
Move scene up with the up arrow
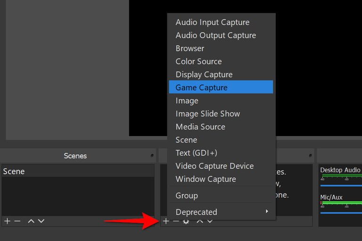point(31,221)
